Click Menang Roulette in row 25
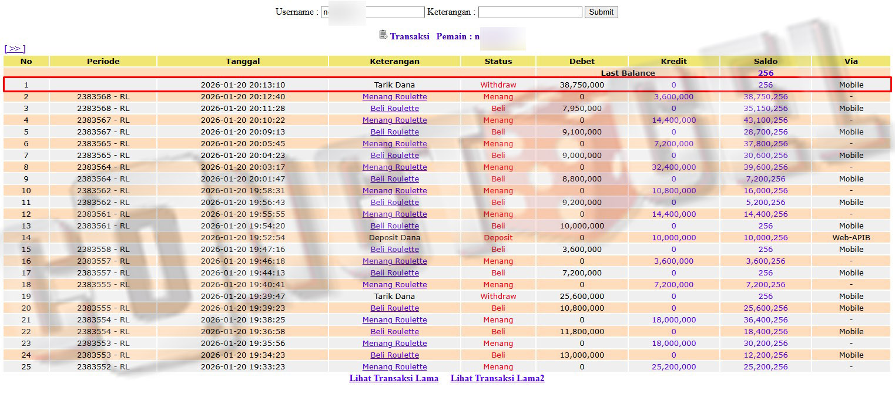 (x=394, y=367)
